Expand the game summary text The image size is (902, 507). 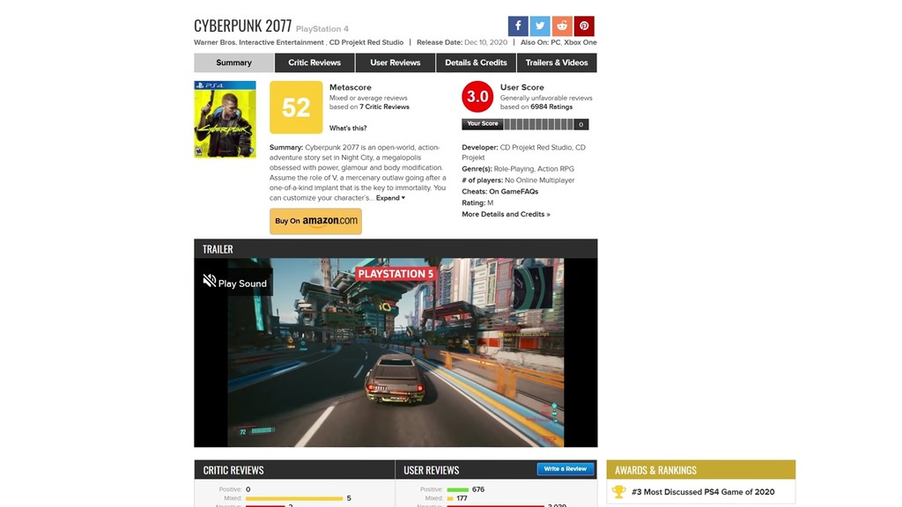pos(390,198)
